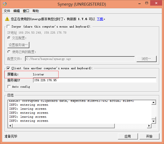This screenshot has height=144, width=164.
Task: Click the log scroll down arrow
Action: (x=154, y=121)
